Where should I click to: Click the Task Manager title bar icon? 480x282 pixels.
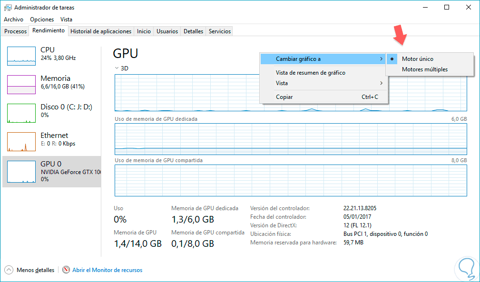tap(8, 8)
